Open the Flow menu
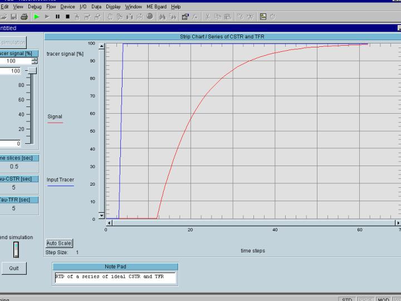 [x=51, y=7]
